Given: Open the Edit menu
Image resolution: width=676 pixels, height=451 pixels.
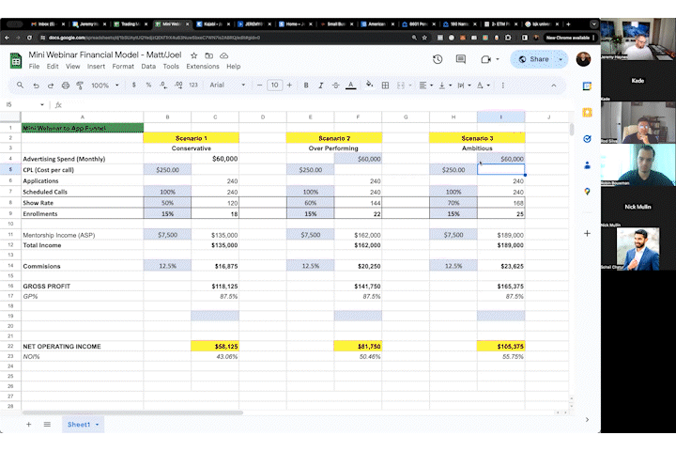Looking at the screenshot, I should coord(53,67).
